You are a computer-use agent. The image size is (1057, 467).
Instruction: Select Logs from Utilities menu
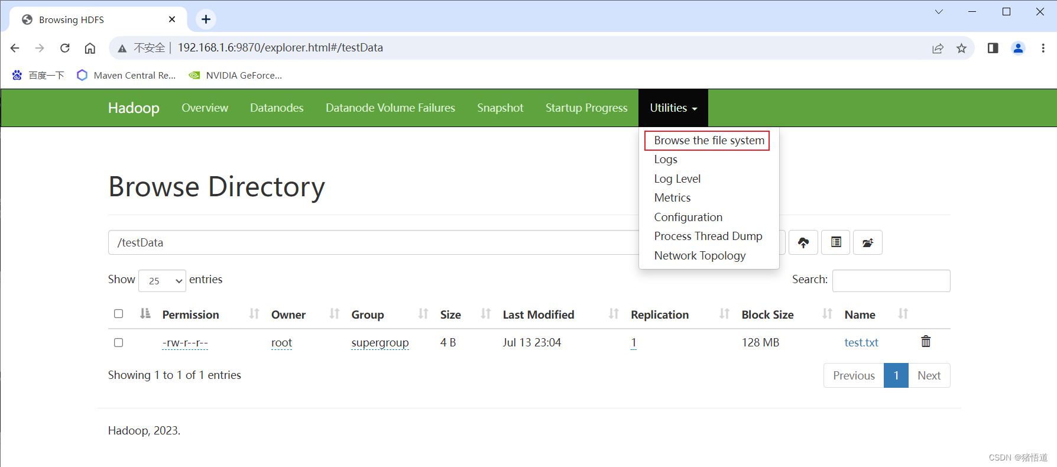tap(666, 160)
